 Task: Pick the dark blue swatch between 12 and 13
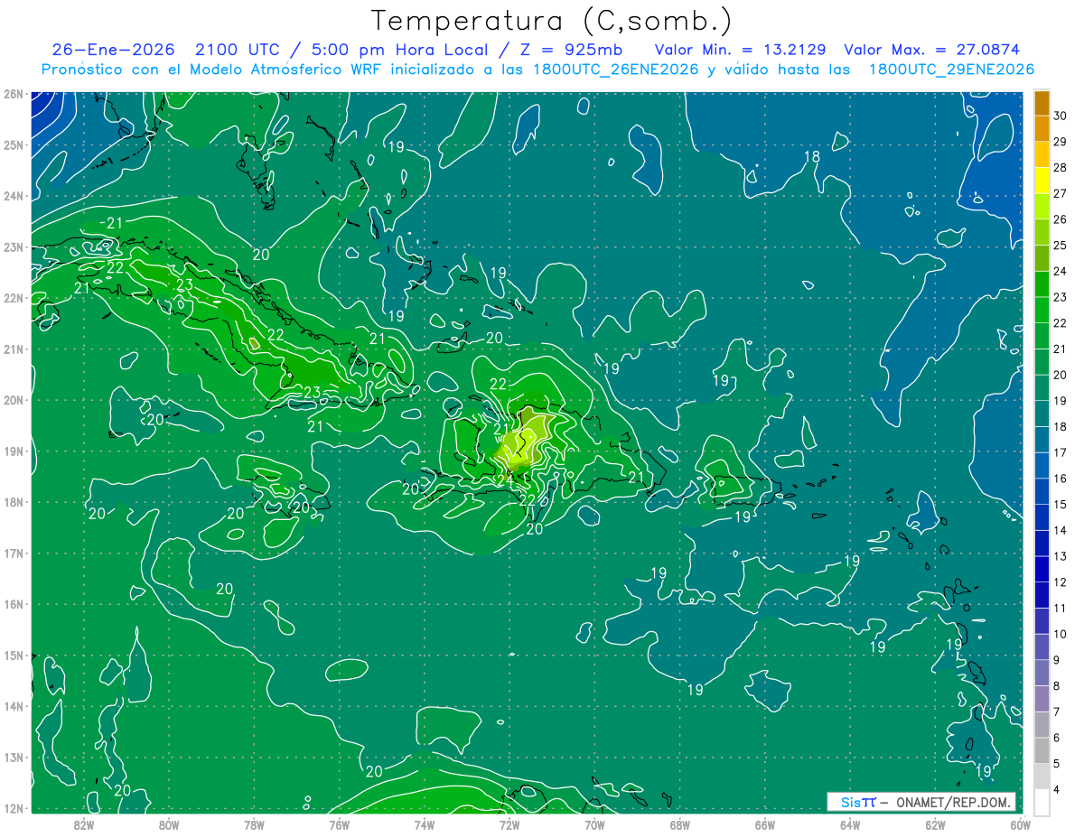click(1042, 569)
